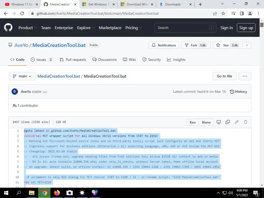Click the Notifications button
Viewport: 264px width, 198px height.
pos(164,45)
